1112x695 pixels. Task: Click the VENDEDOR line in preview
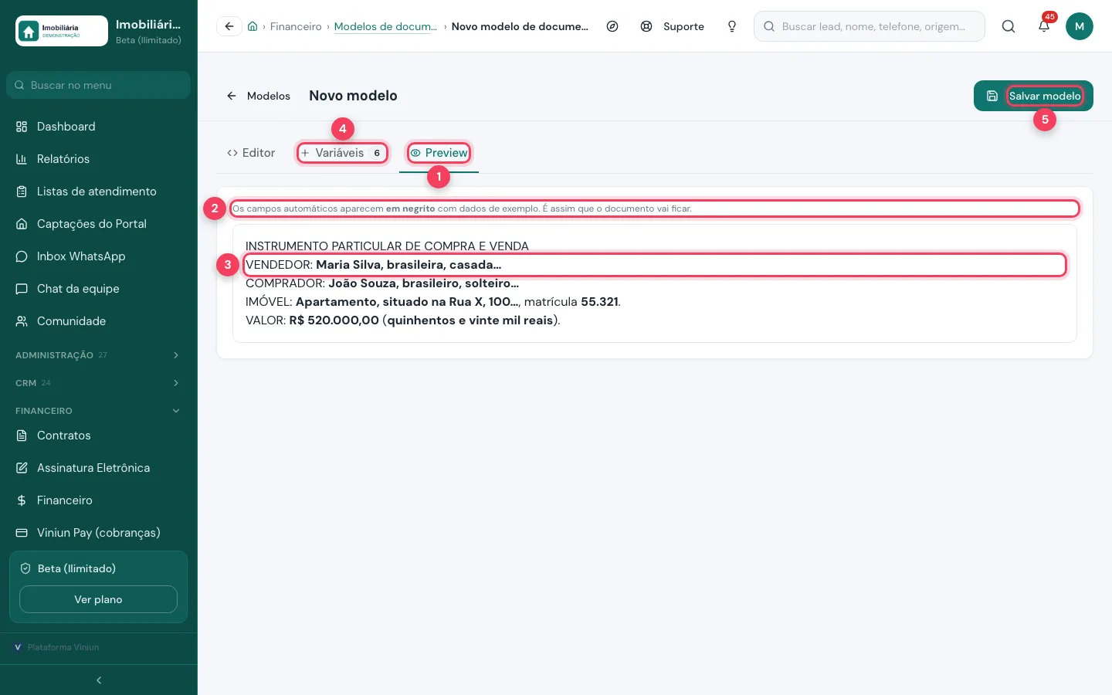point(655,265)
